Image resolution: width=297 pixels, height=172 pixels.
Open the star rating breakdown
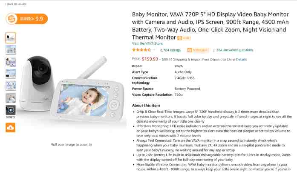click(x=141, y=50)
